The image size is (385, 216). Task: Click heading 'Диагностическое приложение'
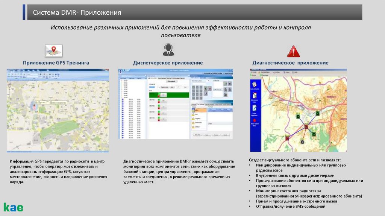coord(291,63)
